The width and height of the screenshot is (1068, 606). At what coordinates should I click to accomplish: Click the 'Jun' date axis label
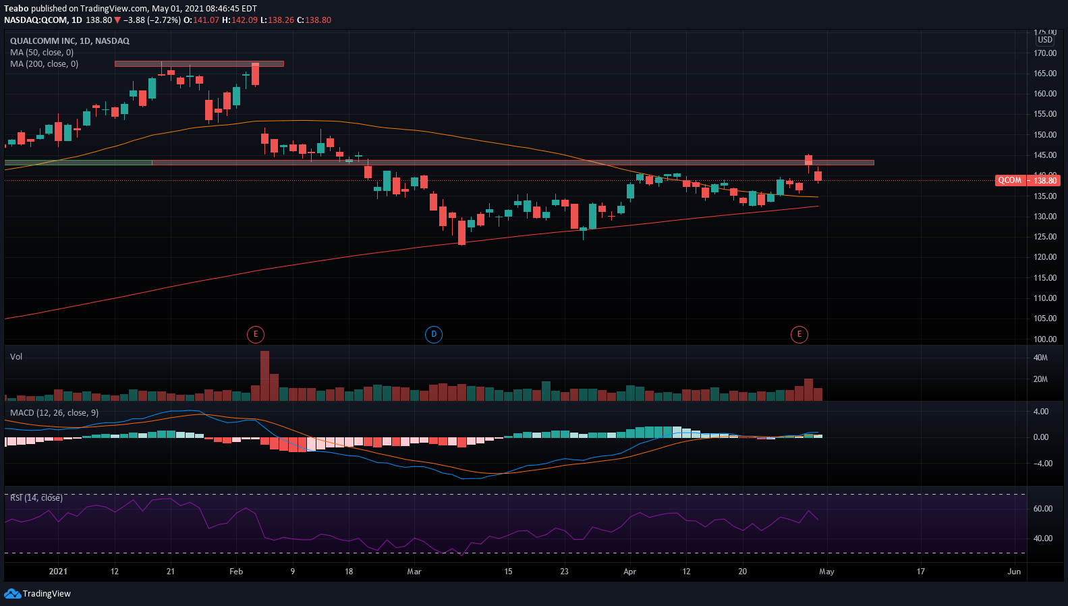click(1014, 572)
